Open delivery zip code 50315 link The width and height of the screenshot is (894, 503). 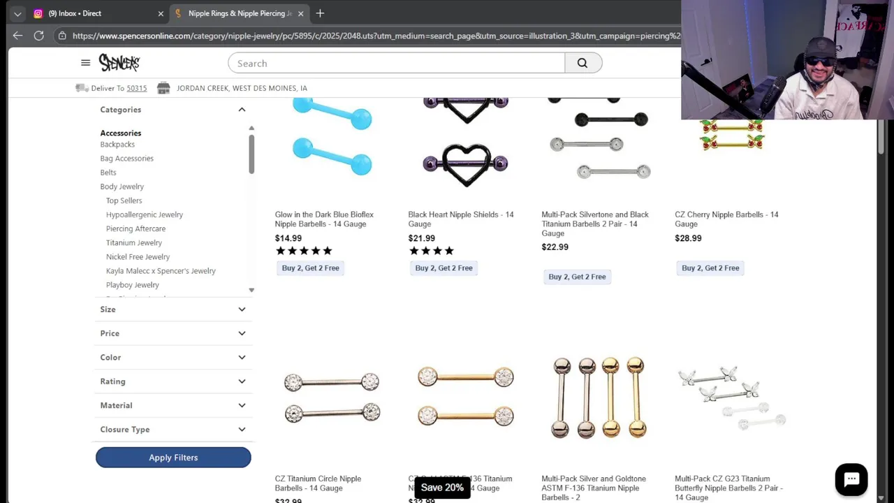coord(137,88)
